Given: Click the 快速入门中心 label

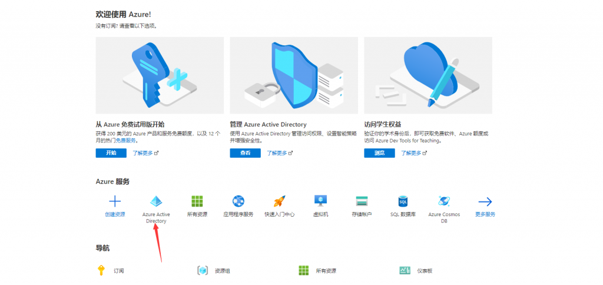Looking at the screenshot, I should coord(280,214).
